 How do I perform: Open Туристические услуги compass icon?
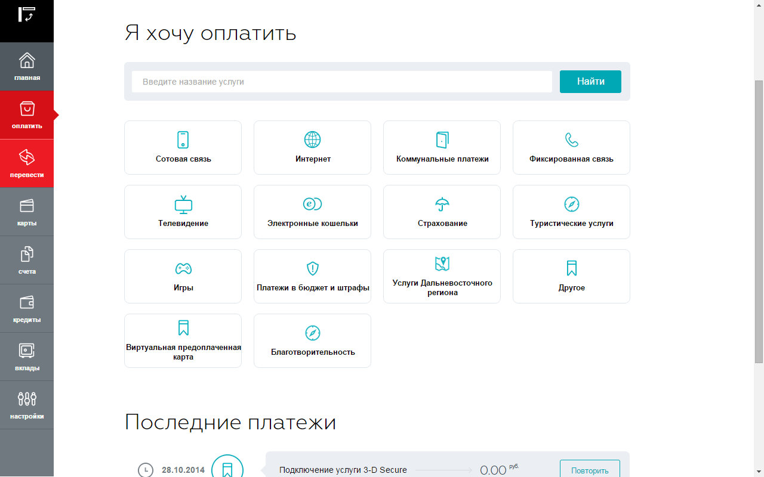572,205
